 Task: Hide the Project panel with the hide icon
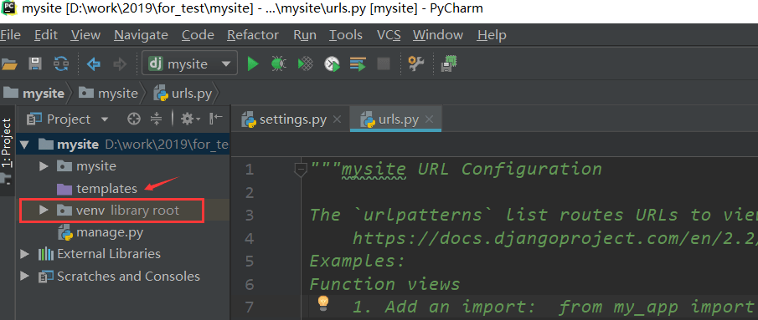pos(216,119)
